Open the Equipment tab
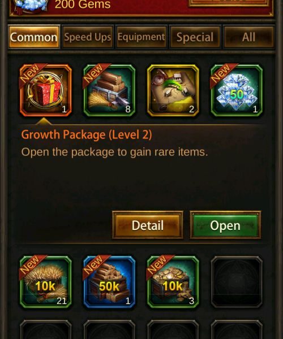This screenshot has height=339, width=283. click(x=141, y=37)
